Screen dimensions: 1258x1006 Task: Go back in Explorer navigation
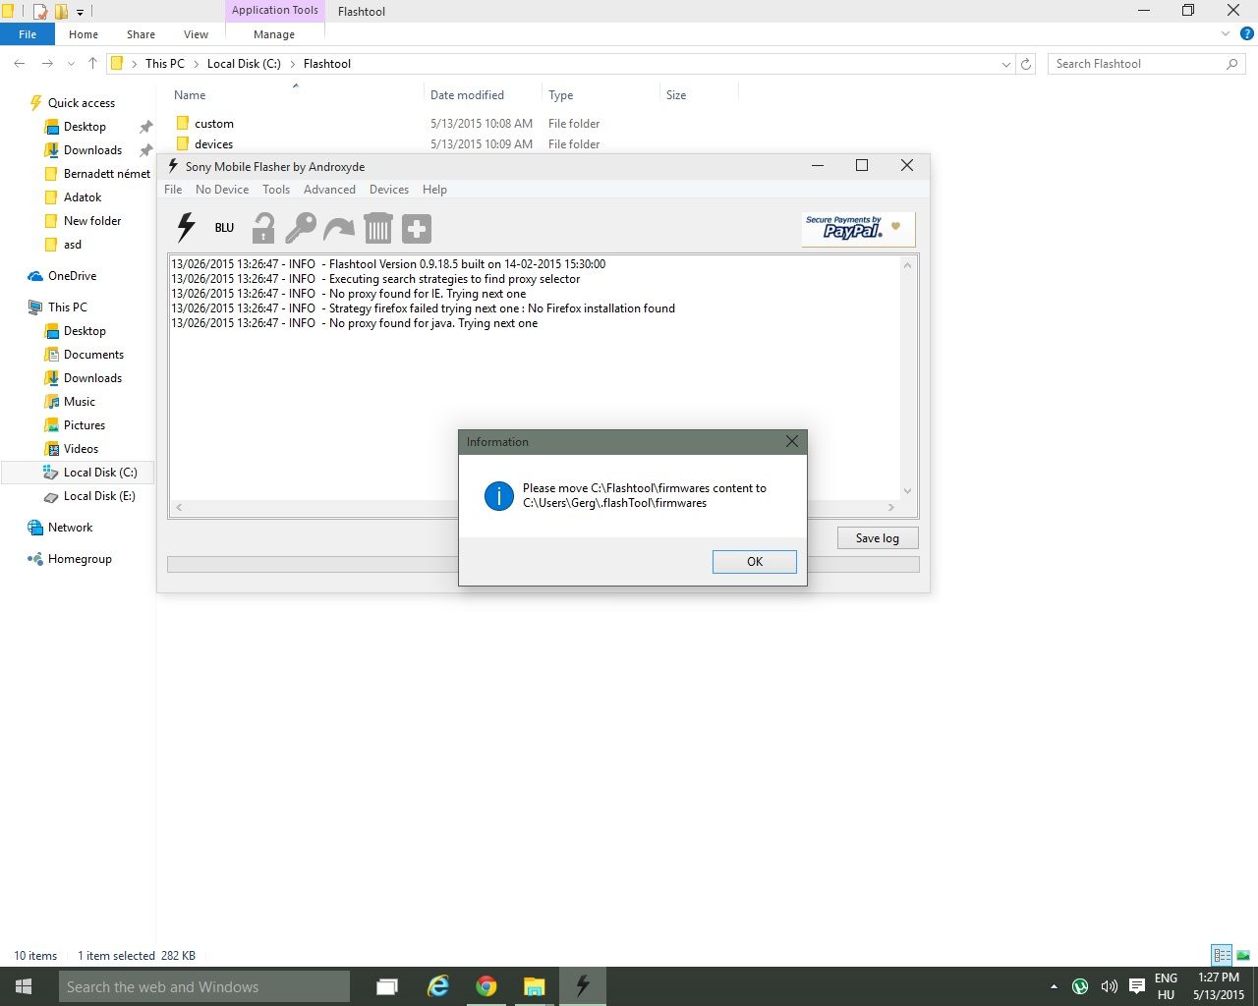(x=20, y=64)
